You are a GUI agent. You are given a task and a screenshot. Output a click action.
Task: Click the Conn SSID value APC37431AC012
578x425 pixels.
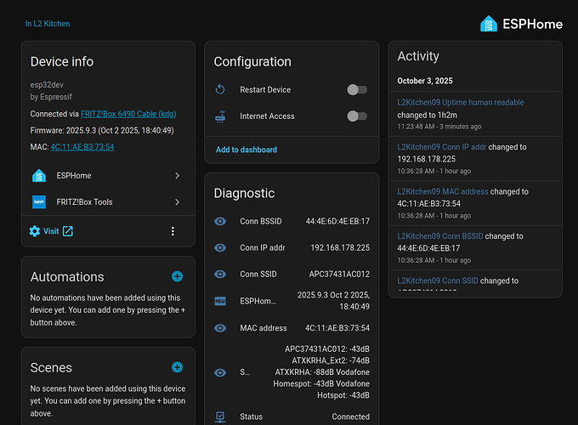click(339, 275)
